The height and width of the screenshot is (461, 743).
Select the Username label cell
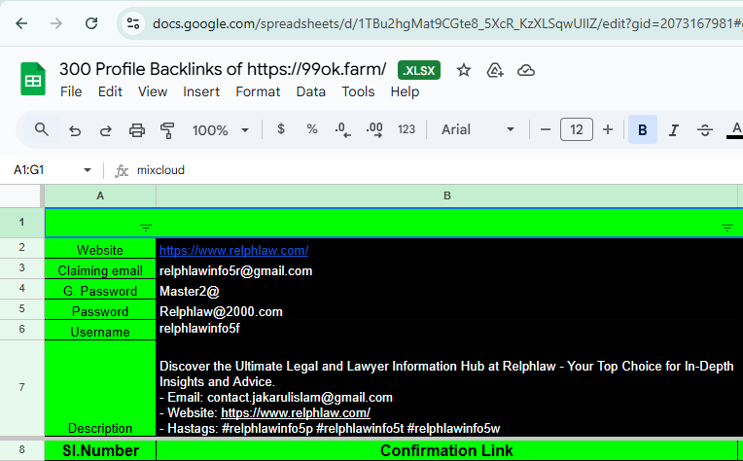[100, 331]
